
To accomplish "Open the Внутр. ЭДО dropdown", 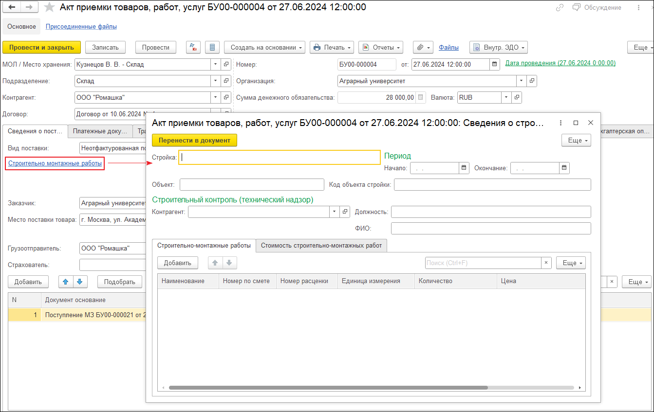I will (499, 47).
